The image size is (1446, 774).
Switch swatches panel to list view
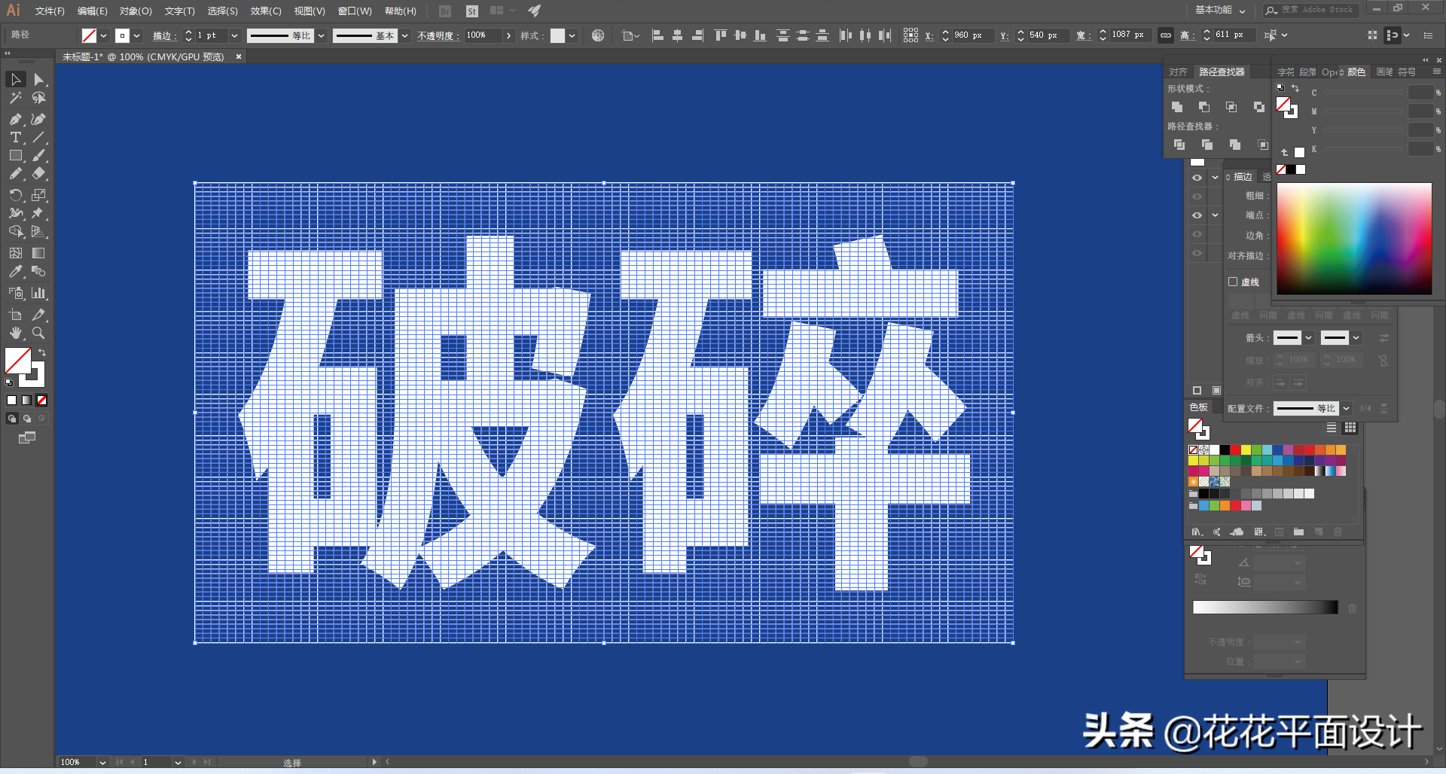click(1332, 428)
